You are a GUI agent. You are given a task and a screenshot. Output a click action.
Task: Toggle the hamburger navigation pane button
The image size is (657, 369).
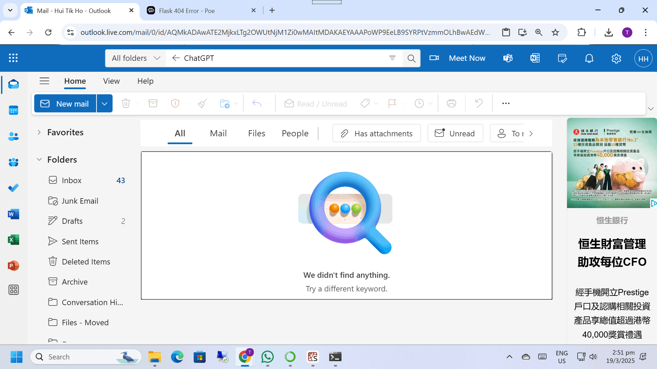click(x=44, y=81)
